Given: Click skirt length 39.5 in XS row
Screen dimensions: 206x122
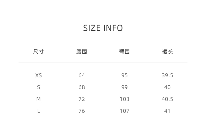Looking at the screenshot, I should coord(167,75).
